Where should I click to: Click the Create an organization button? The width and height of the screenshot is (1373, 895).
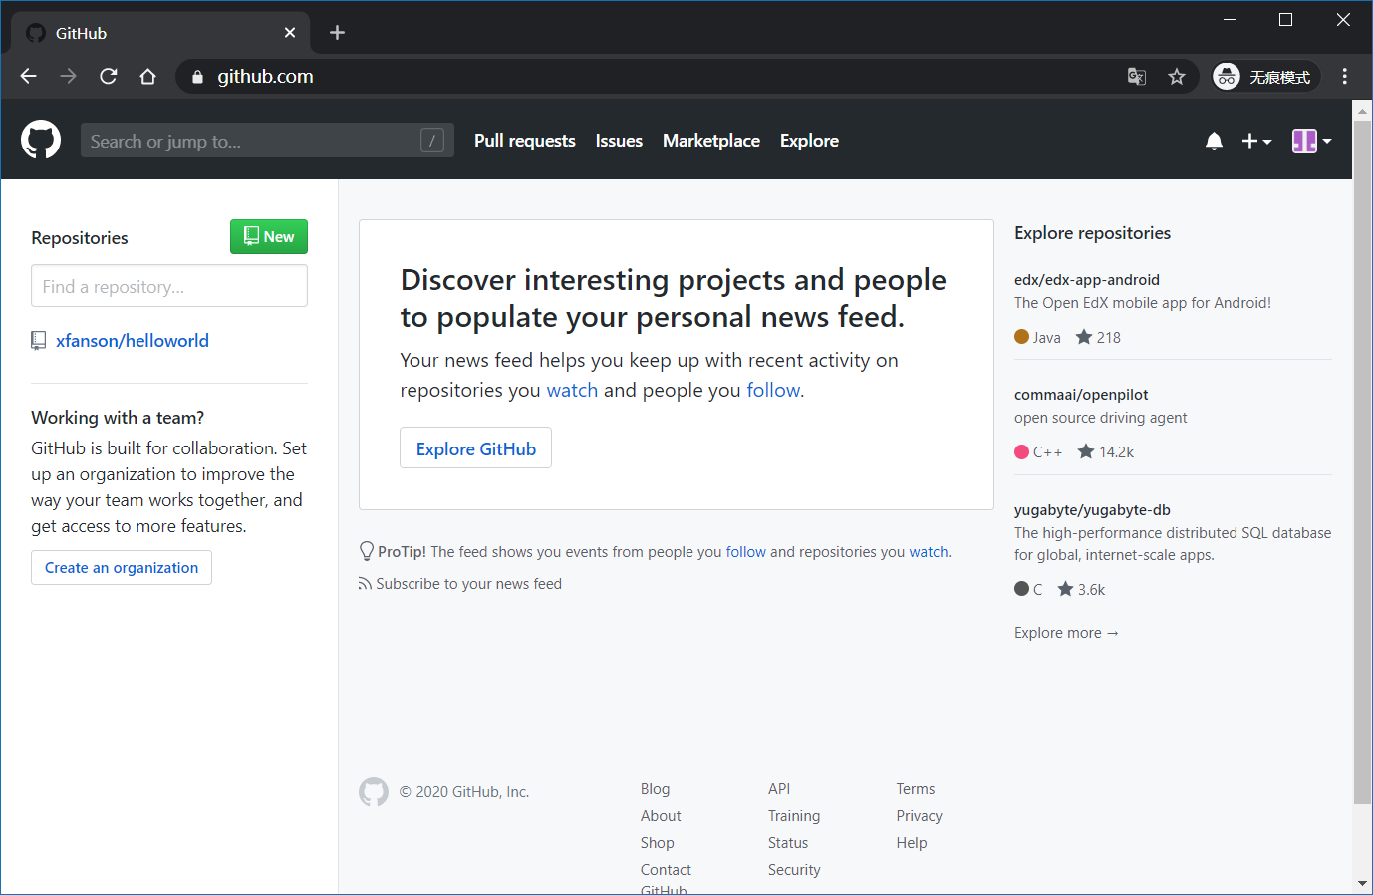point(122,568)
